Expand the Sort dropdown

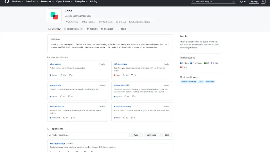pyautogui.click(x=168, y=135)
